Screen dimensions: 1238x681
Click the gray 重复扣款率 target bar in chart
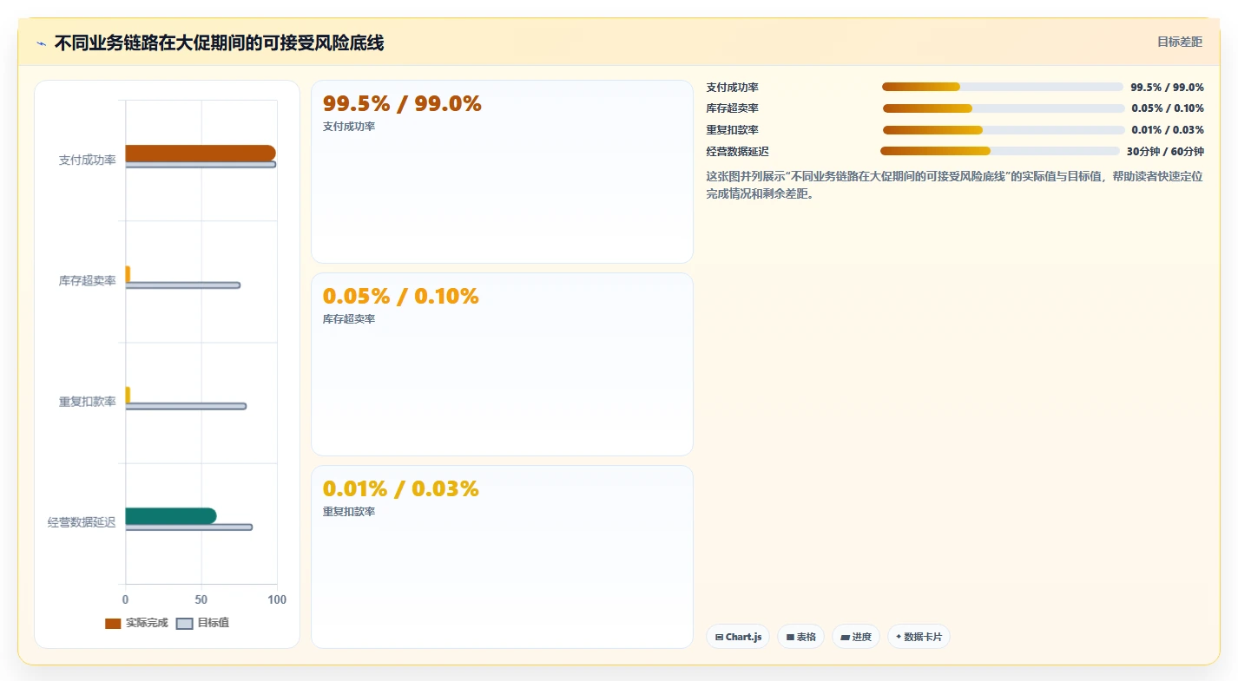tap(186, 406)
